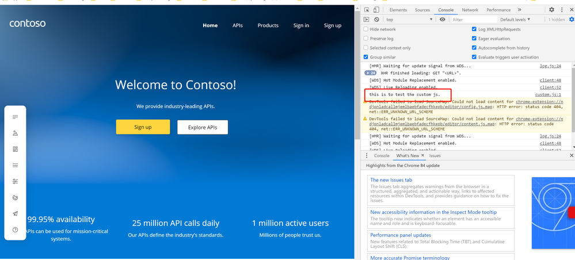The height and width of the screenshot is (260, 575).
Task: Switch to the Elements tab
Action: coord(398,10)
